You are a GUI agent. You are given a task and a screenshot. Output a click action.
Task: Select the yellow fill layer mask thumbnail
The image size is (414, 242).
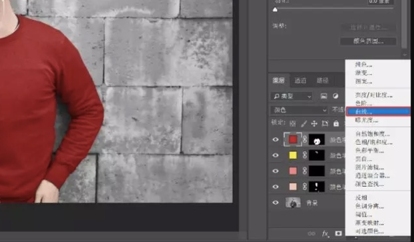tap(317, 155)
